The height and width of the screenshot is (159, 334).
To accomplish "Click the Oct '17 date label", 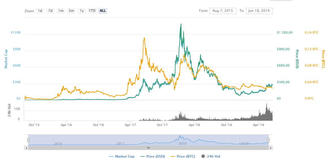I will point(162,125).
